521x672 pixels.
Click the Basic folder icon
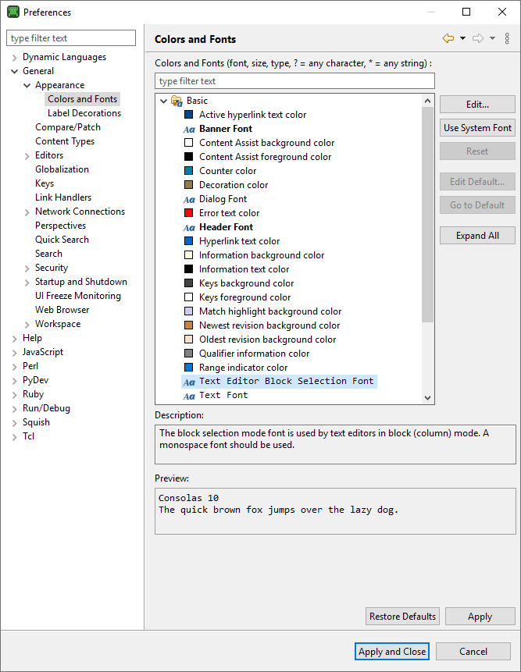click(177, 101)
